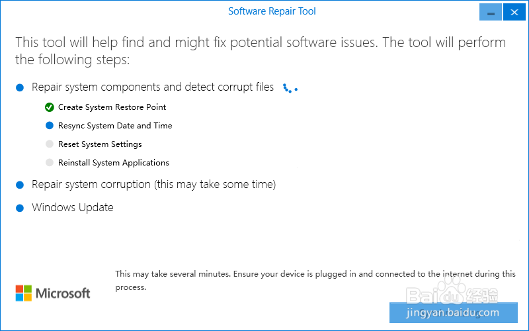529x331 pixels.
Task: Select Repair system corruption step text
Action: click(153, 185)
